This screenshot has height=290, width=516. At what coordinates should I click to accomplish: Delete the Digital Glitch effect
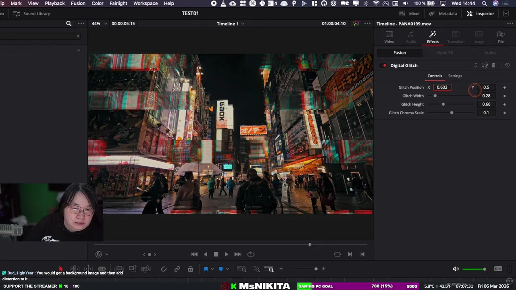coord(493,65)
